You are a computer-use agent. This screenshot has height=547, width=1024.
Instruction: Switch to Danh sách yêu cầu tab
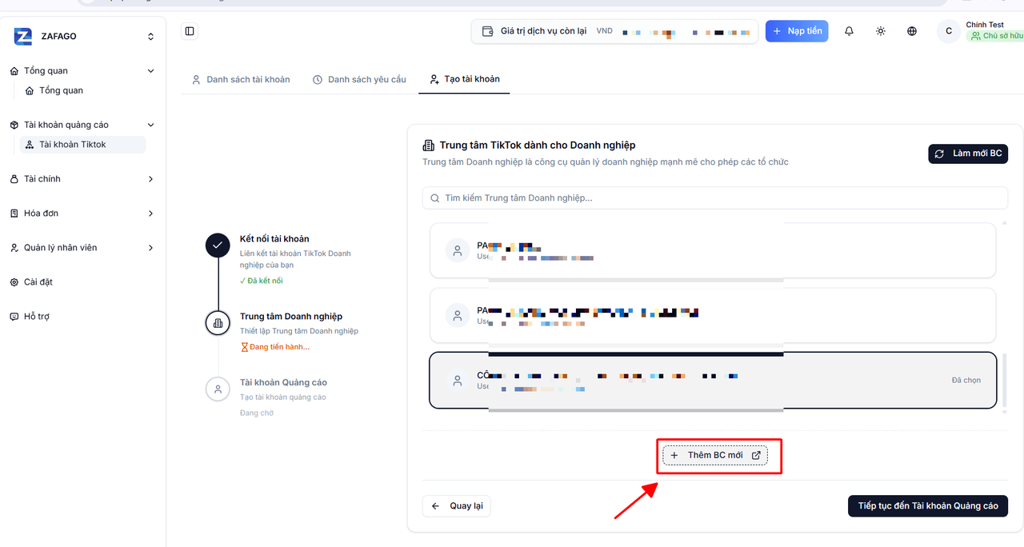click(x=359, y=79)
